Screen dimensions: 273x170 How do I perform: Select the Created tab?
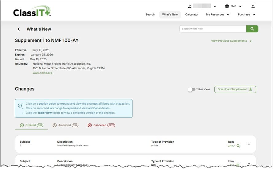[x=31, y=125]
